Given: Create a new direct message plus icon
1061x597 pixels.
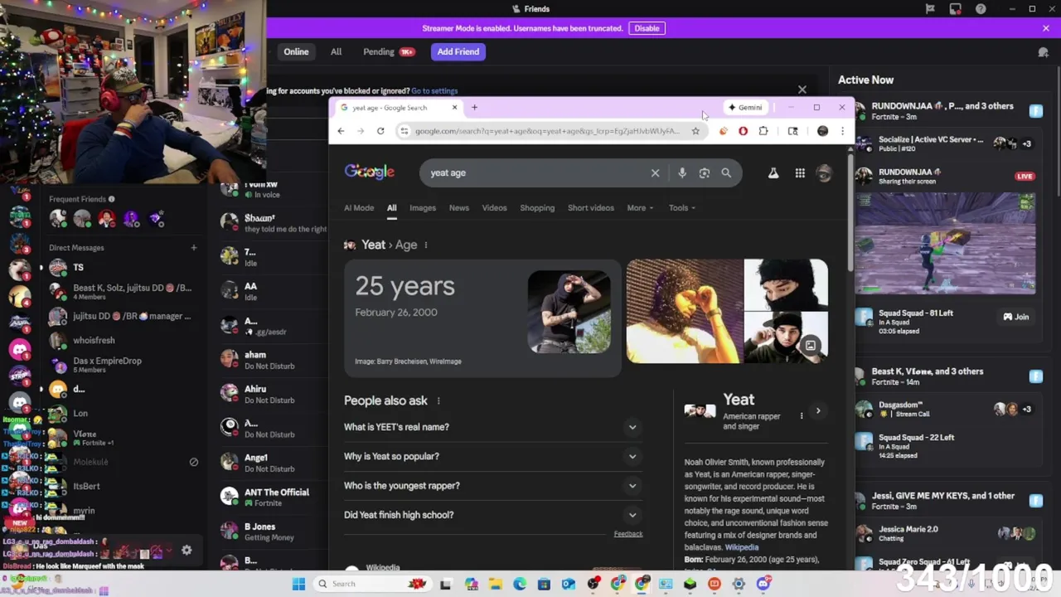Looking at the screenshot, I should point(194,247).
